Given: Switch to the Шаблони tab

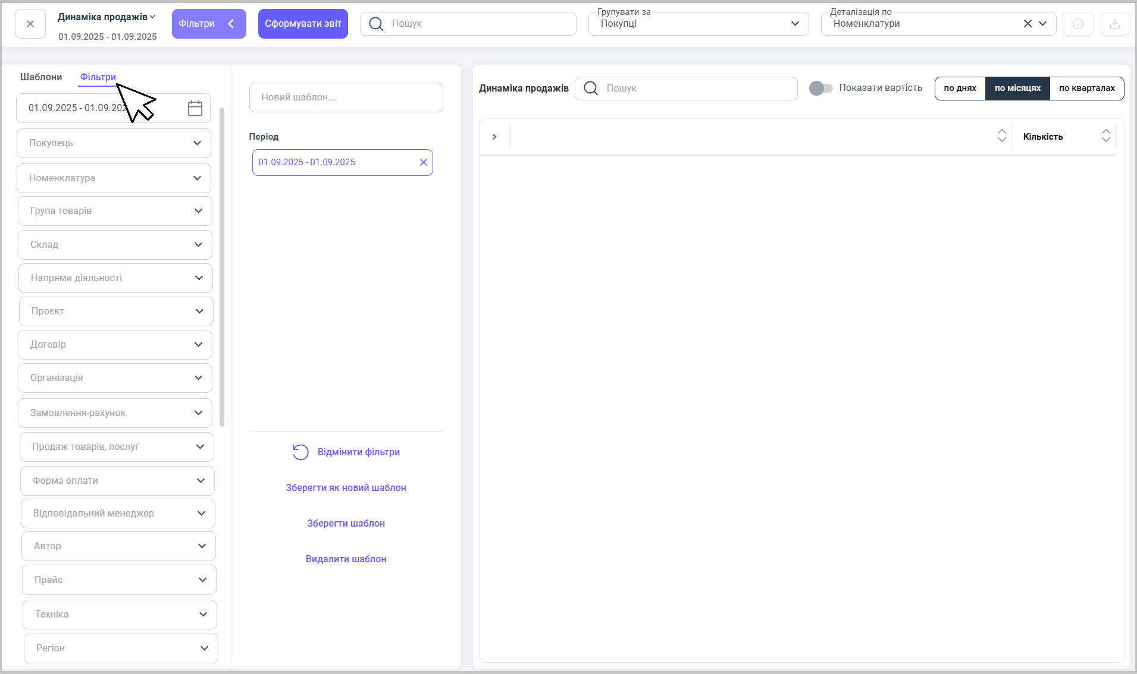Looking at the screenshot, I should click(41, 77).
